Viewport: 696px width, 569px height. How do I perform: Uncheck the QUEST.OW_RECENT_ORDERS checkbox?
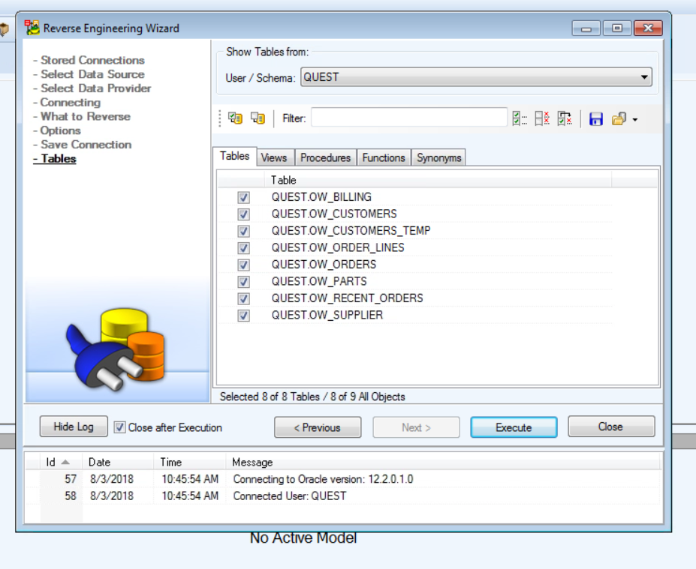click(244, 298)
